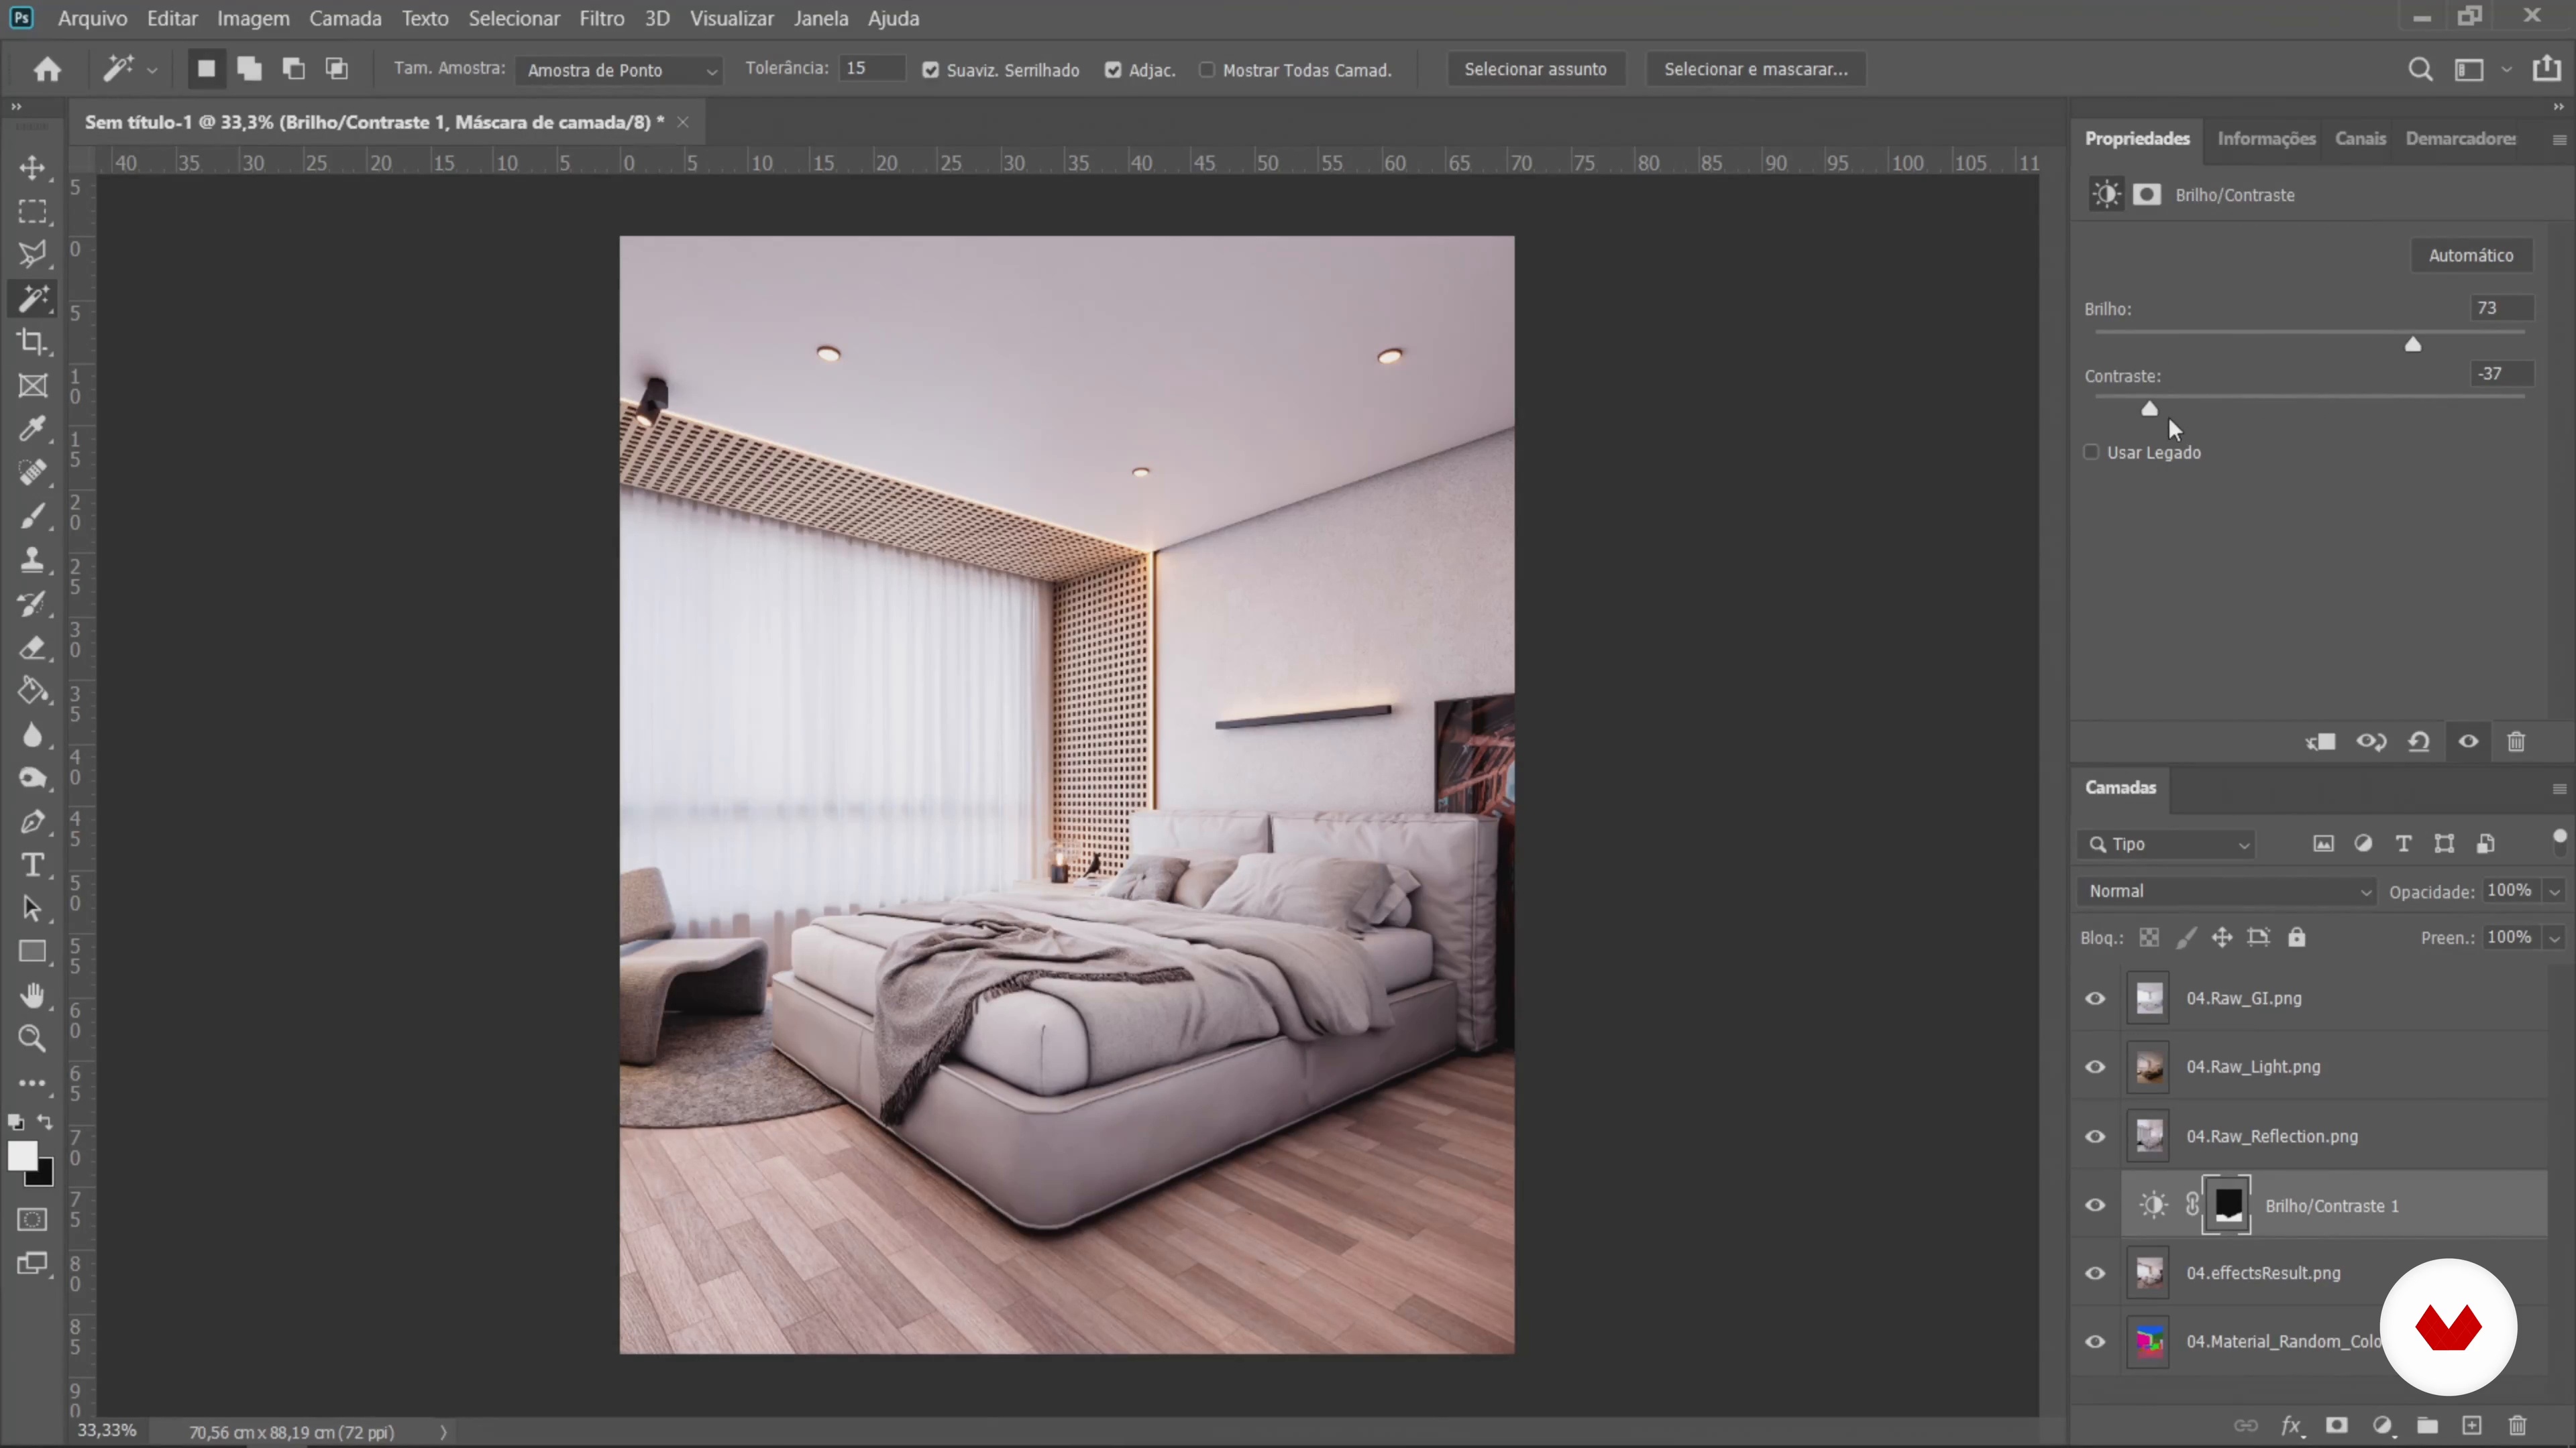Open the tool preset picker arrow

point(152,70)
